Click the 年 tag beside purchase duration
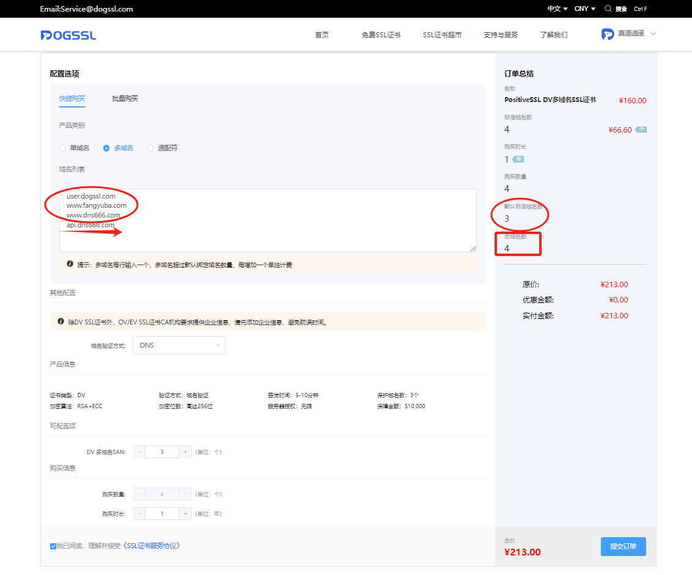Image resolution: width=692 pixels, height=575 pixels. click(x=518, y=159)
